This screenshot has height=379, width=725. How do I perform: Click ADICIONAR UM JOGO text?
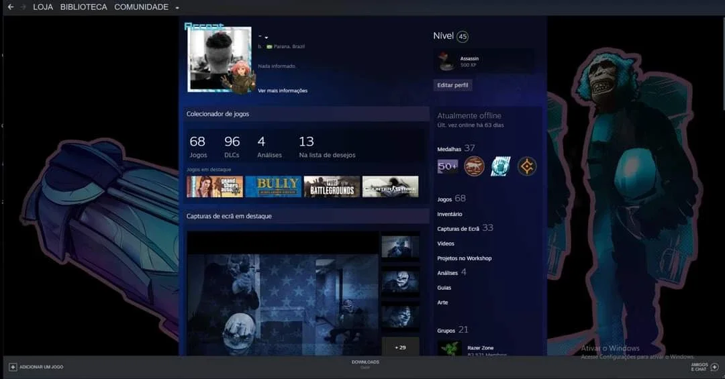pyautogui.click(x=41, y=367)
